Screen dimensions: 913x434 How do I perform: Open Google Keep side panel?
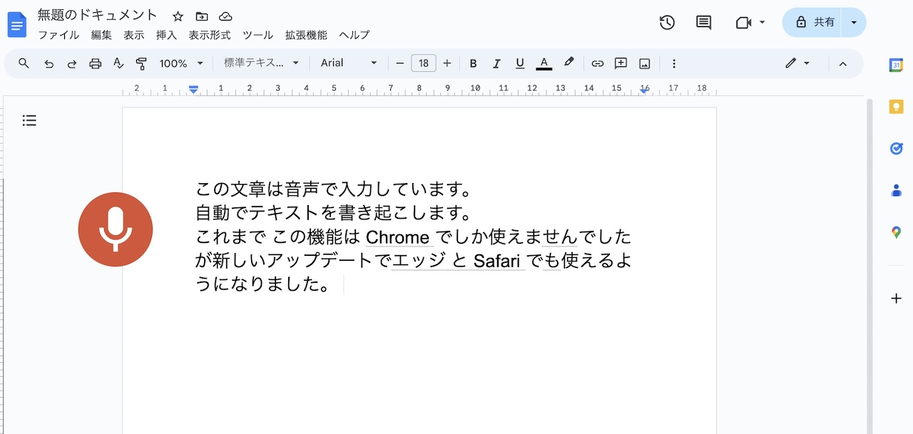[897, 107]
